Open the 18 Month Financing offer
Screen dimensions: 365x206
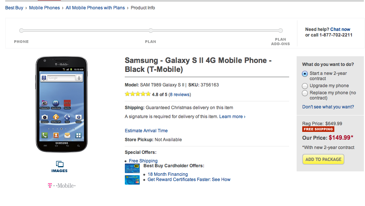click(168, 174)
